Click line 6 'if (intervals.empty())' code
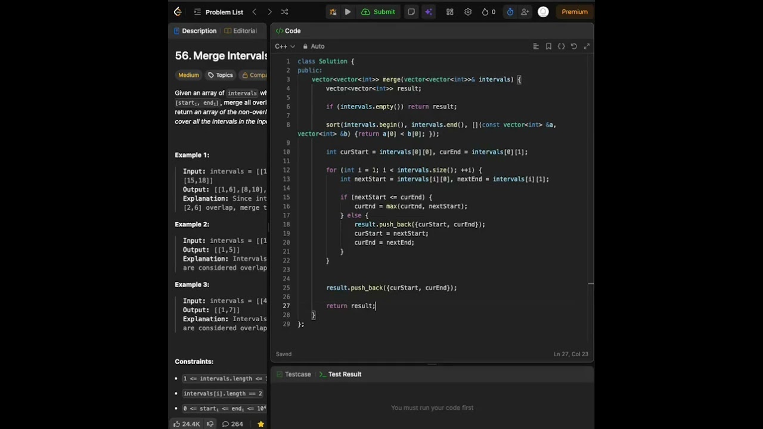Image resolution: width=763 pixels, height=429 pixels. (x=391, y=107)
